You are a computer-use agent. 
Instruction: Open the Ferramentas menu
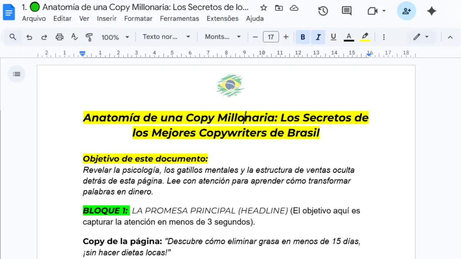179,18
